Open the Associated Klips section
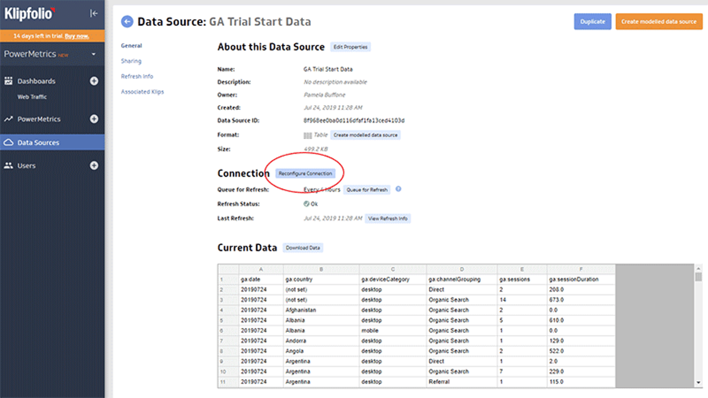708x398 pixels. click(x=142, y=92)
